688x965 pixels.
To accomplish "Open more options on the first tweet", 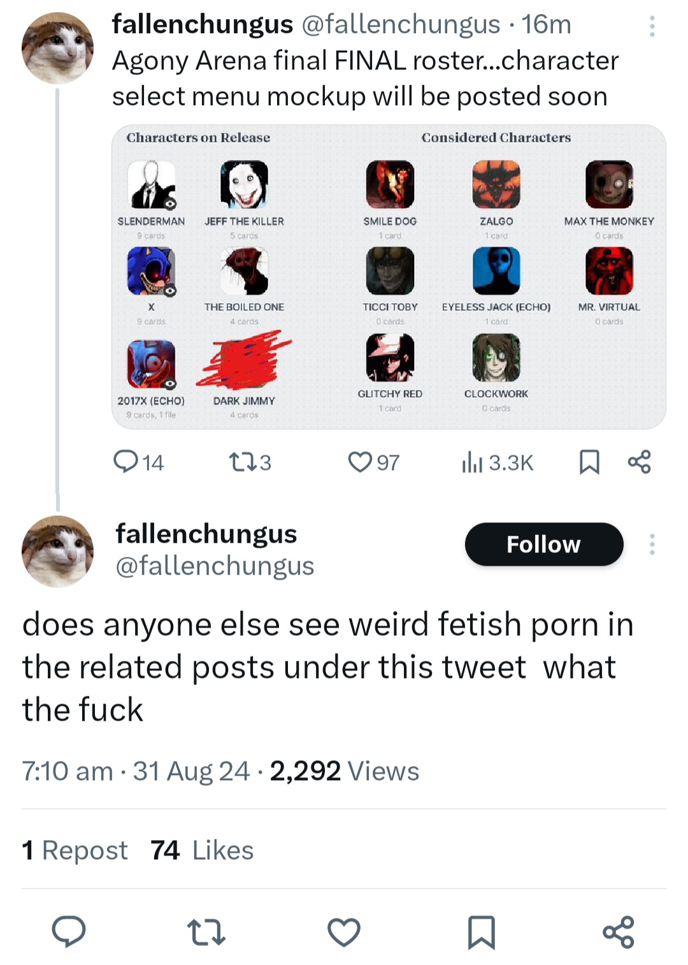I will click(x=652, y=26).
